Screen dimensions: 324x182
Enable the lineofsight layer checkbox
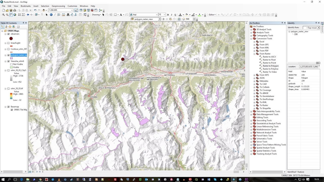(x=9, y=43)
